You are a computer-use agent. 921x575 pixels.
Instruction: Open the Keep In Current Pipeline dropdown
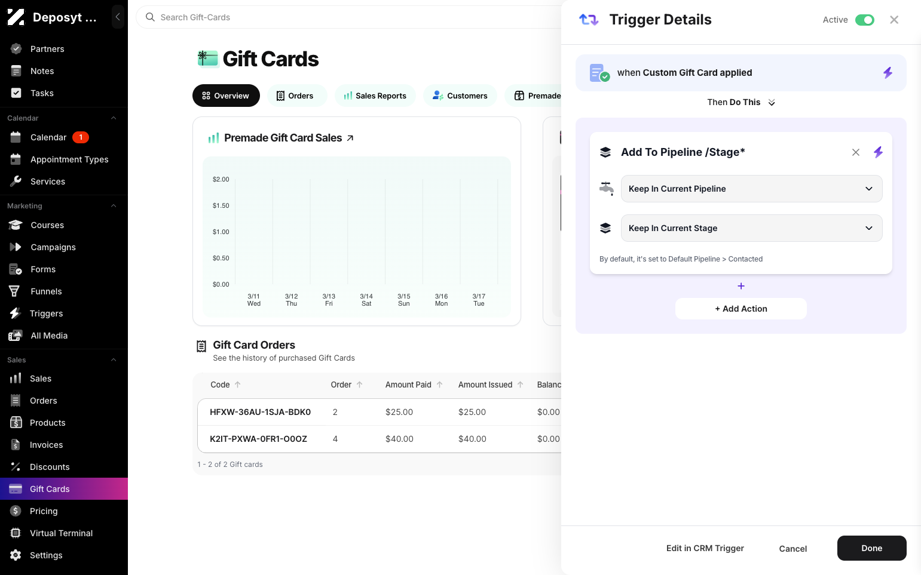[752, 189]
